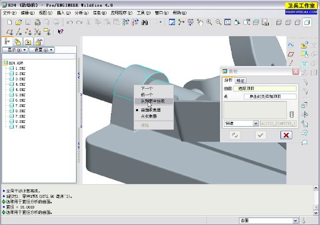Click the Print icon in toolbar
This screenshot has width=320, height=225.
tap(37, 22)
